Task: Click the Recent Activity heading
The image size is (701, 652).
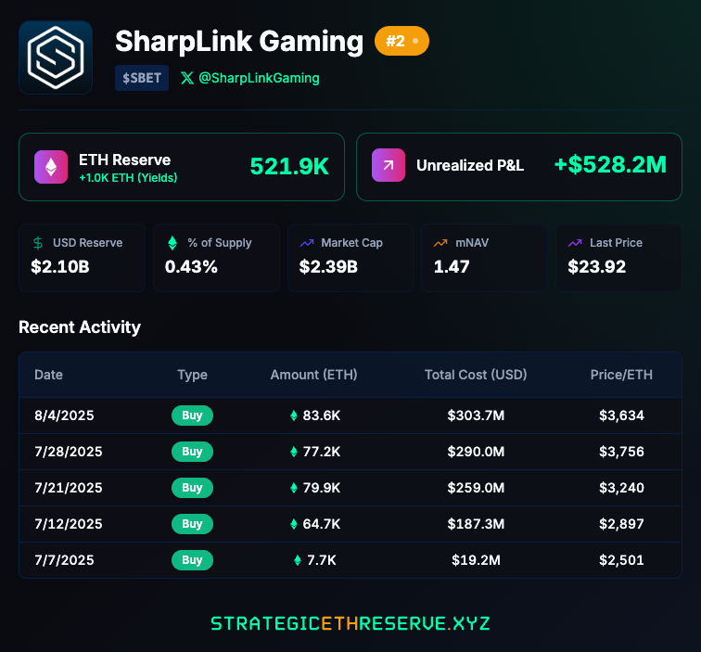Action: (x=80, y=327)
